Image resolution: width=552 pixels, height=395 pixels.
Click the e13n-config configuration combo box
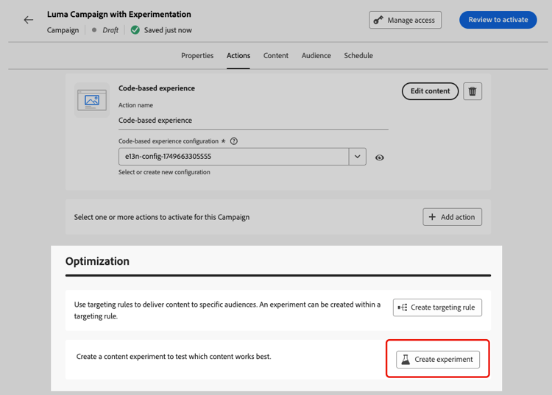233,157
